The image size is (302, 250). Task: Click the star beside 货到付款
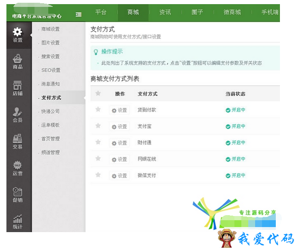click(98, 109)
